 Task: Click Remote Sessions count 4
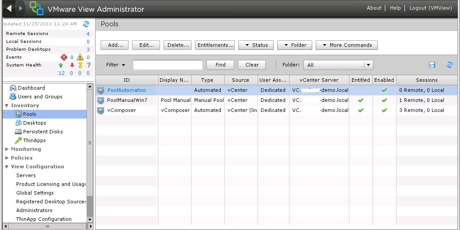click(88, 34)
